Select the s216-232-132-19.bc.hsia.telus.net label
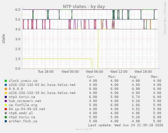This screenshot has width=168, height=133. pos(42,93)
